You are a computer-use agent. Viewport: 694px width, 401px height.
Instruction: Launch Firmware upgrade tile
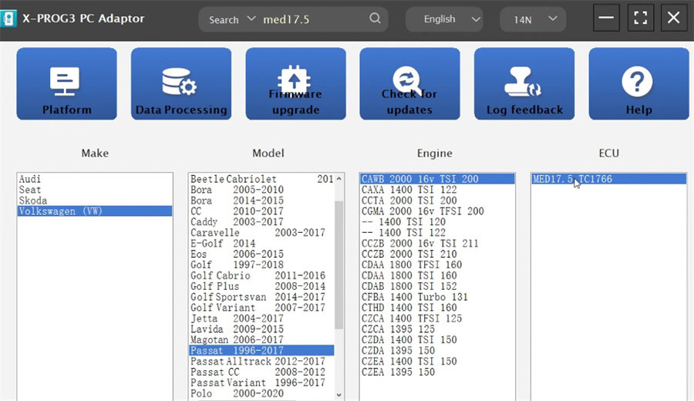coord(295,83)
